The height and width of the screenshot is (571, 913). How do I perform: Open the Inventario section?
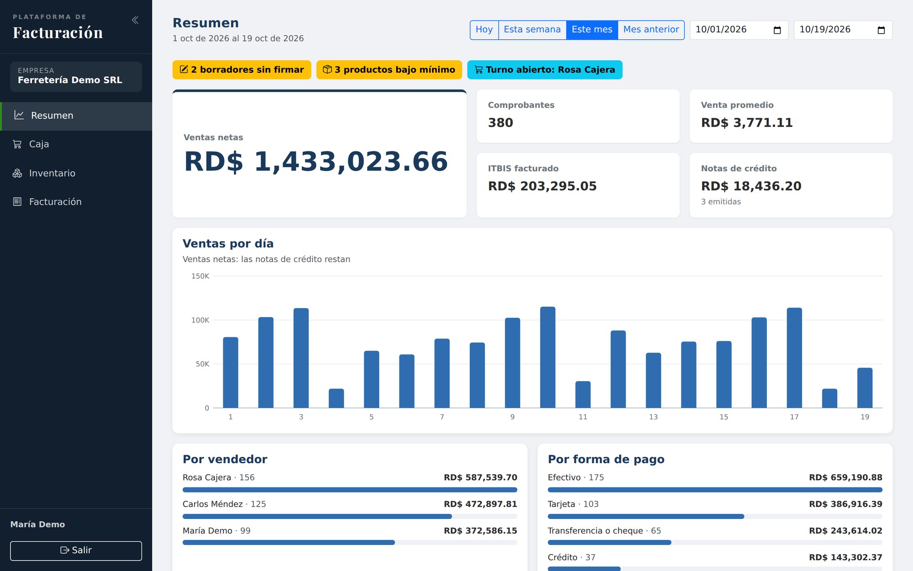tap(76, 173)
